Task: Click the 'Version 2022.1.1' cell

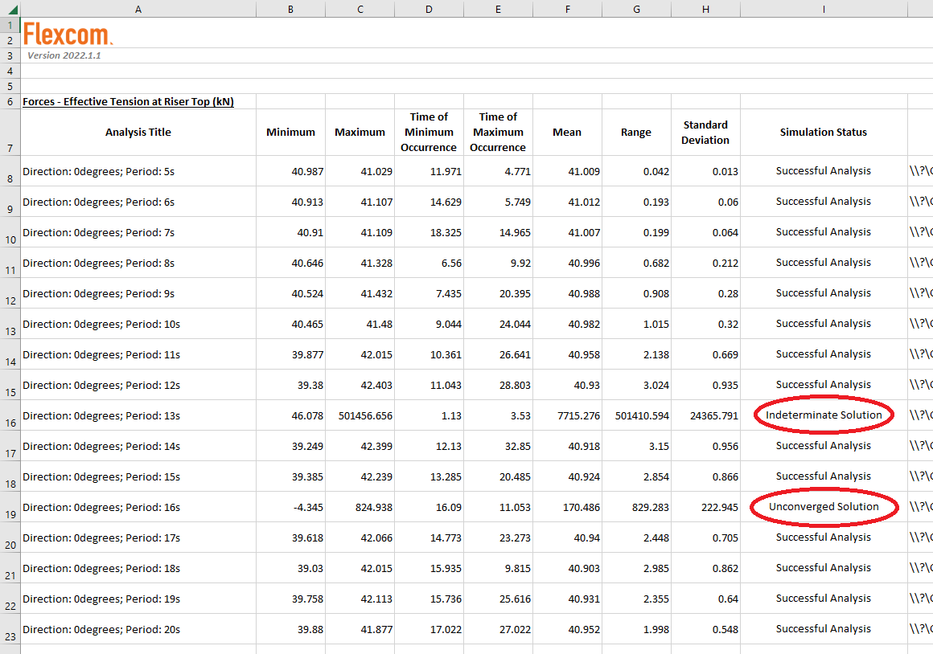Action: (64, 55)
